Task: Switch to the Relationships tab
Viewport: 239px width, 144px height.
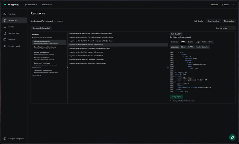Action: click(207, 42)
